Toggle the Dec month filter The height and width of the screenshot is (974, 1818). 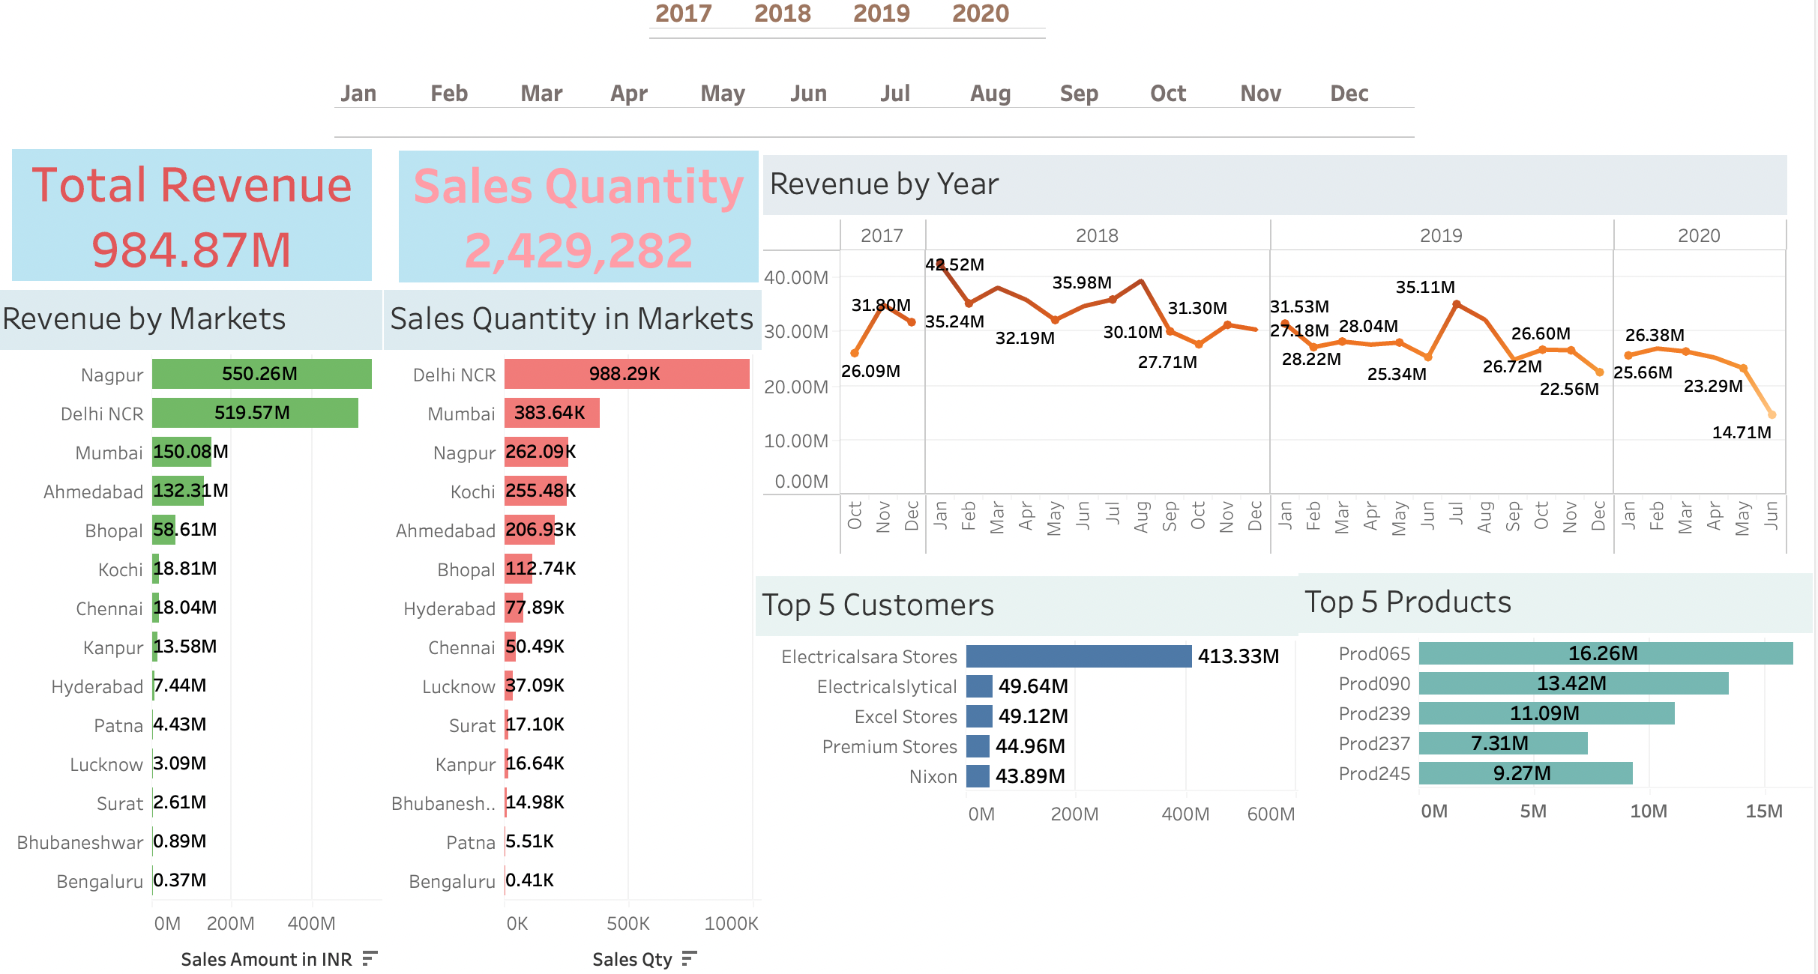click(1349, 94)
